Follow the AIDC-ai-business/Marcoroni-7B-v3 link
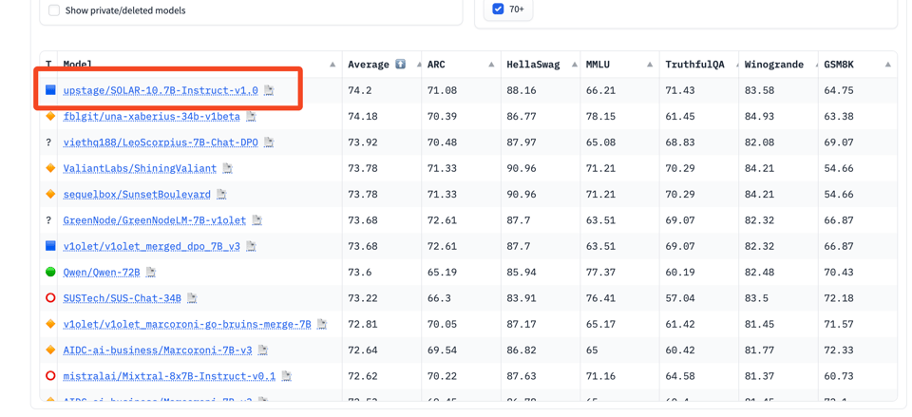This screenshot has height=417, width=912. click(x=158, y=351)
